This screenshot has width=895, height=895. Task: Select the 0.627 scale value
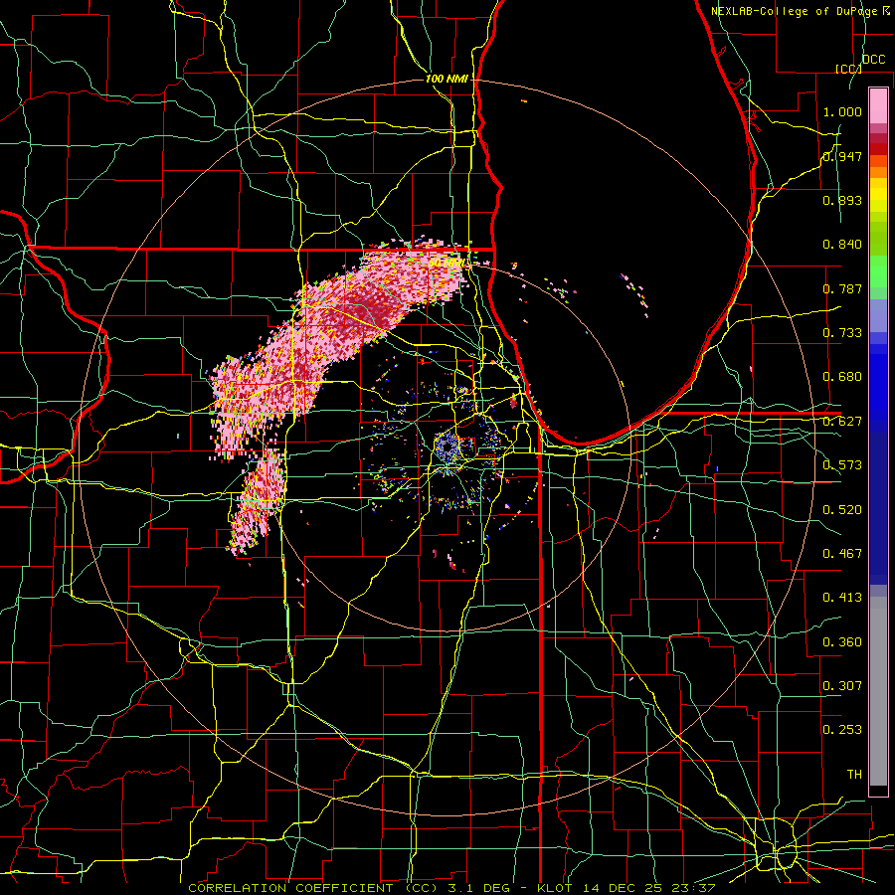click(x=842, y=422)
